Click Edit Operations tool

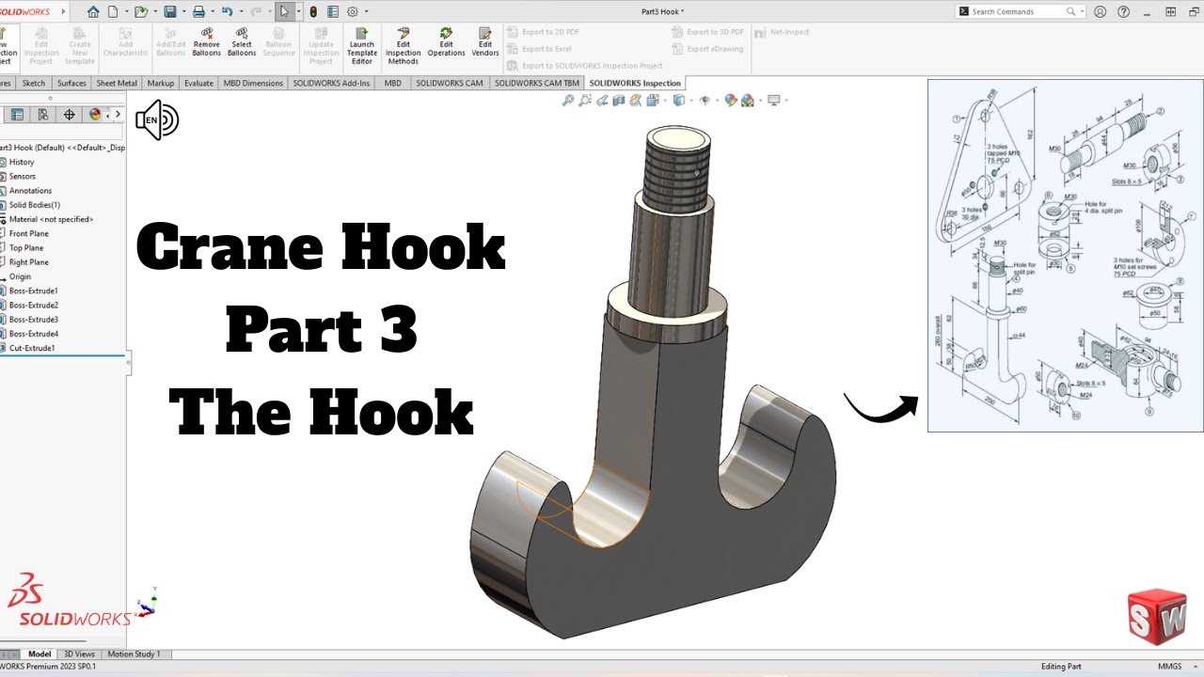pyautogui.click(x=446, y=44)
